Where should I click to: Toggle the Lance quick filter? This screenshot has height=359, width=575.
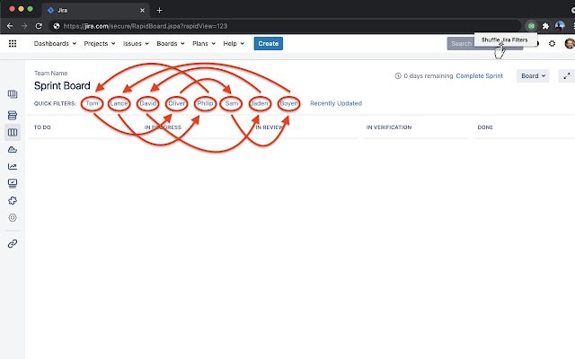119,103
